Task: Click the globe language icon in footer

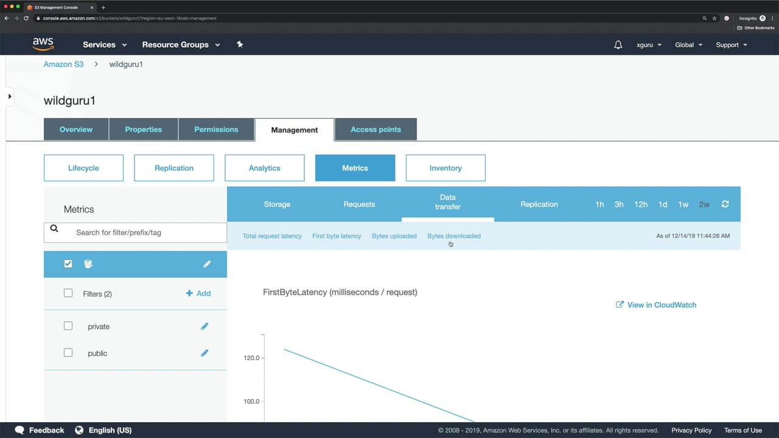Action: click(79, 430)
